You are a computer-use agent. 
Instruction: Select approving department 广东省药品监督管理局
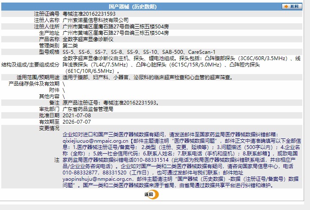point(88,109)
